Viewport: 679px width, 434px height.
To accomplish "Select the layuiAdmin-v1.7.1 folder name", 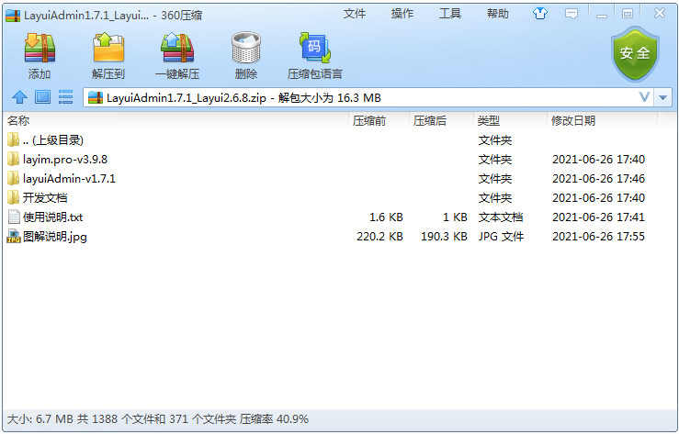I will click(69, 179).
